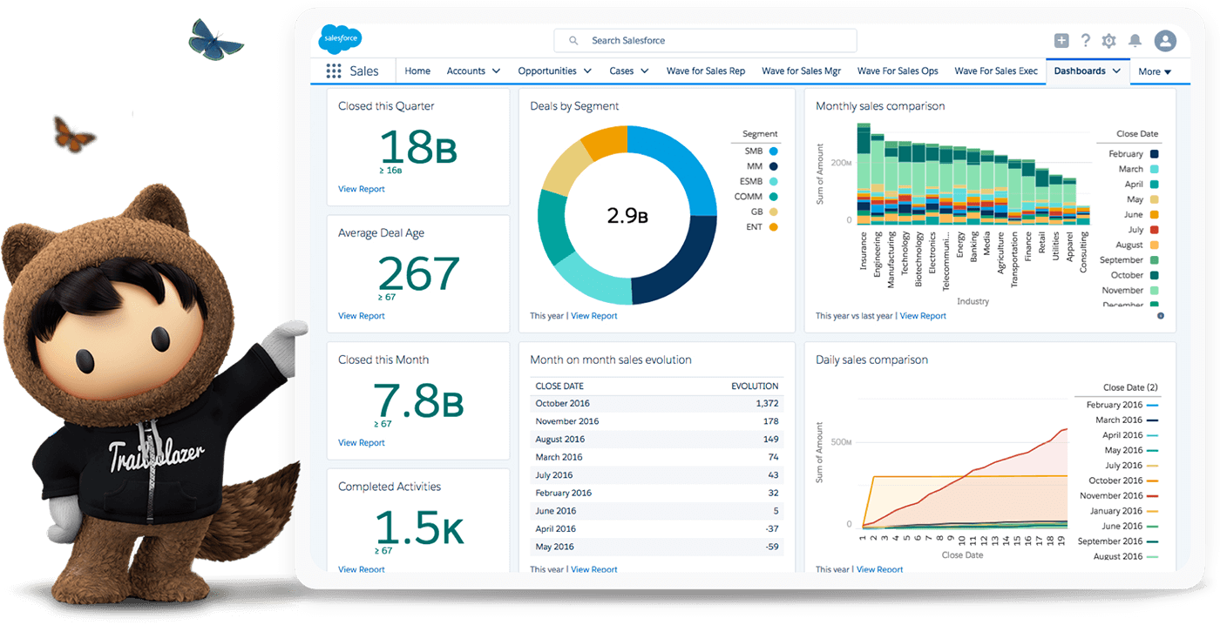Open View Report under Closed this Quarter

click(362, 189)
